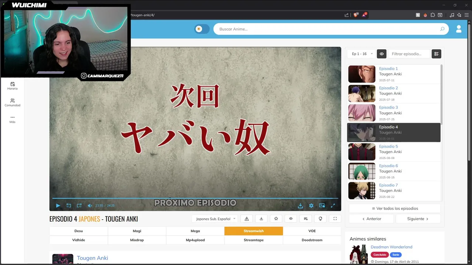This screenshot has height=265, width=472.
Task: Select the Mixdrop server tab
Action: pyautogui.click(x=137, y=240)
